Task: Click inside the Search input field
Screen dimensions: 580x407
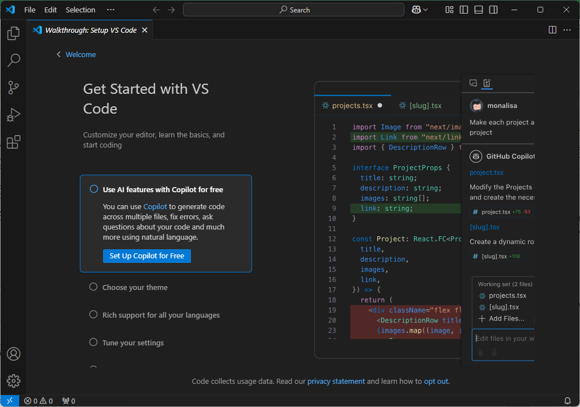Action: coord(293,10)
